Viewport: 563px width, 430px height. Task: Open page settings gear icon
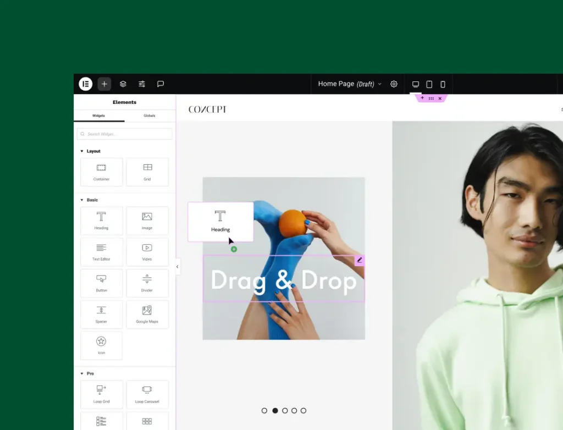tap(394, 84)
